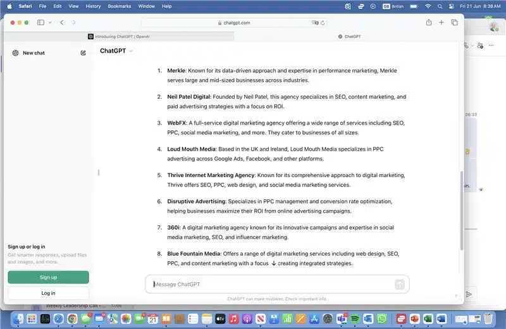The image size is (506, 329).
Task: Switch to Introducing ChatGPT | OpenAI tab
Action: click(119, 37)
